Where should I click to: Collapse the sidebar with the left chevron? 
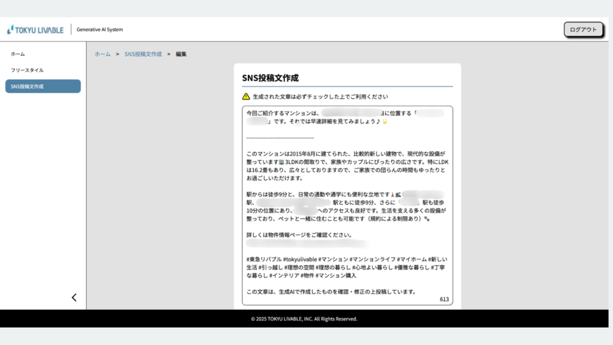[x=74, y=297]
